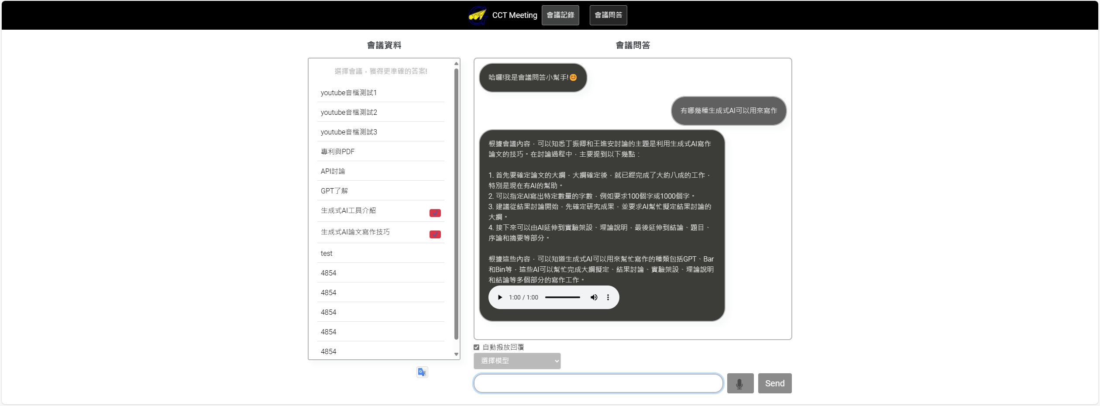Viewport: 1100px width, 406px height.
Task: Uncheck 自動撥放回覆 checkbox
Action: coord(477,348)
